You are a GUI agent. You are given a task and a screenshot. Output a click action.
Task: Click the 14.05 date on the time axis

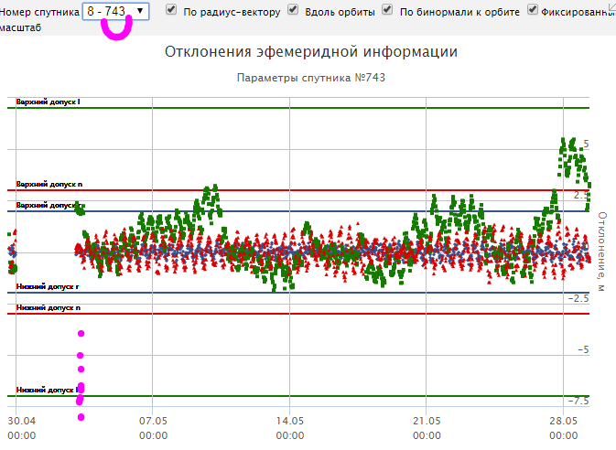[x=289, y=421]
